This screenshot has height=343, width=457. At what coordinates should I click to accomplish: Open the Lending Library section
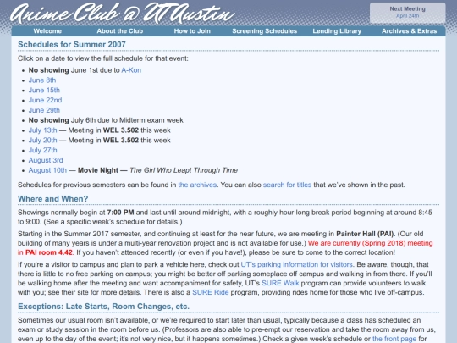point(337,31)
